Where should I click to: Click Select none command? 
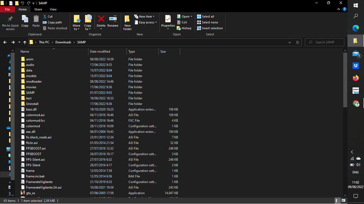[x=208, y=22]
